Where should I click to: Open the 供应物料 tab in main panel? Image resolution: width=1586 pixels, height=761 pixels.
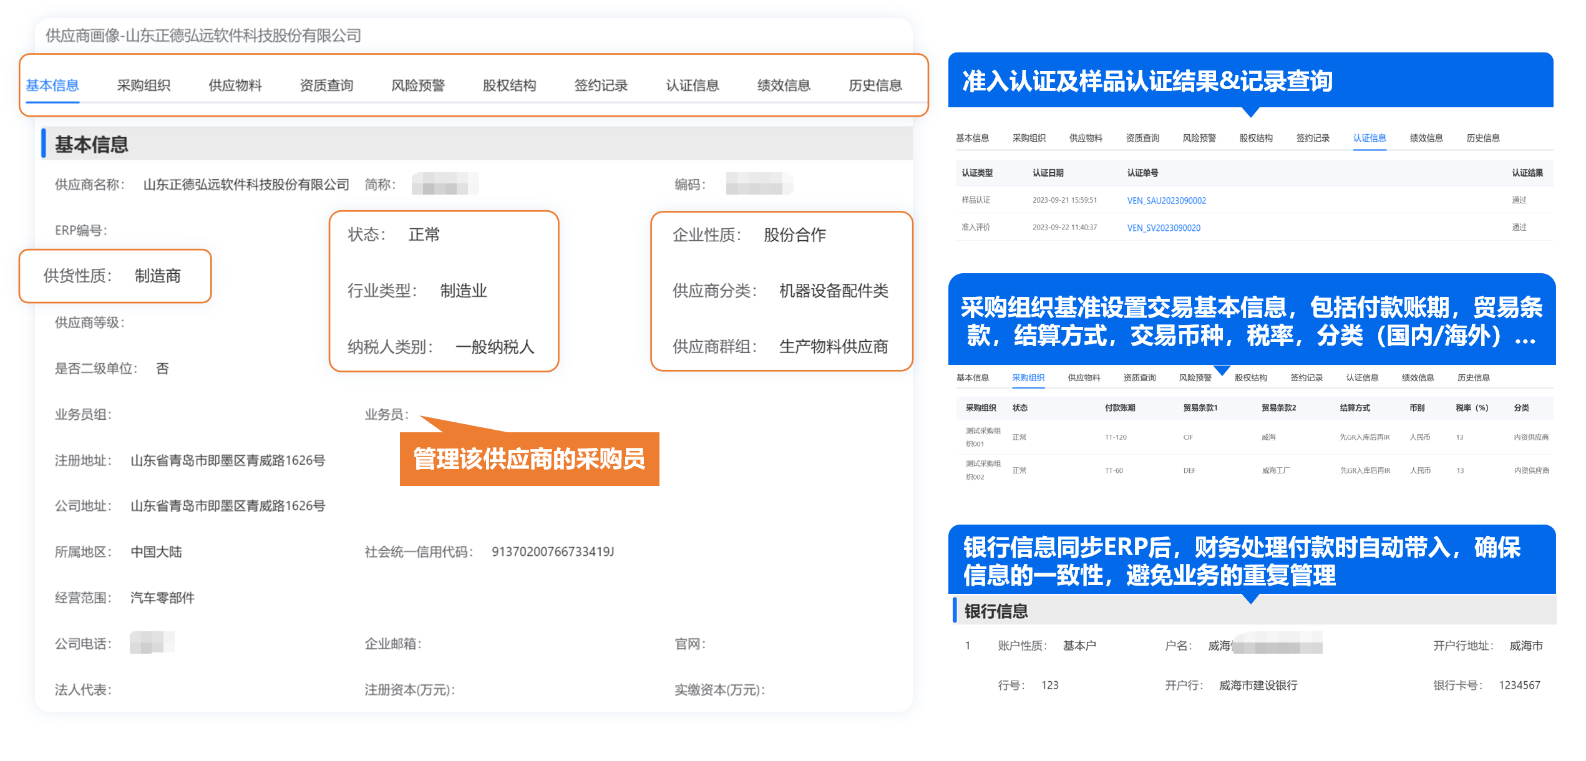coord(235,85)
